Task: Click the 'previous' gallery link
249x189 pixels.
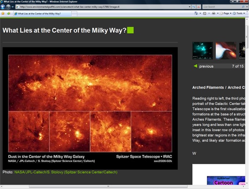Action: click(206, 67)
